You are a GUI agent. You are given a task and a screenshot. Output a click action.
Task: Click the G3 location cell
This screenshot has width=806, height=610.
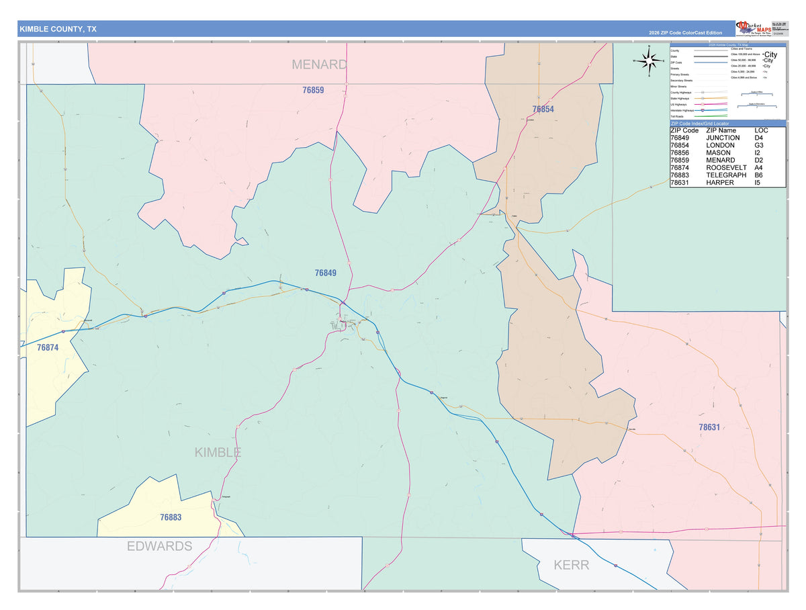tap(759, 145)
